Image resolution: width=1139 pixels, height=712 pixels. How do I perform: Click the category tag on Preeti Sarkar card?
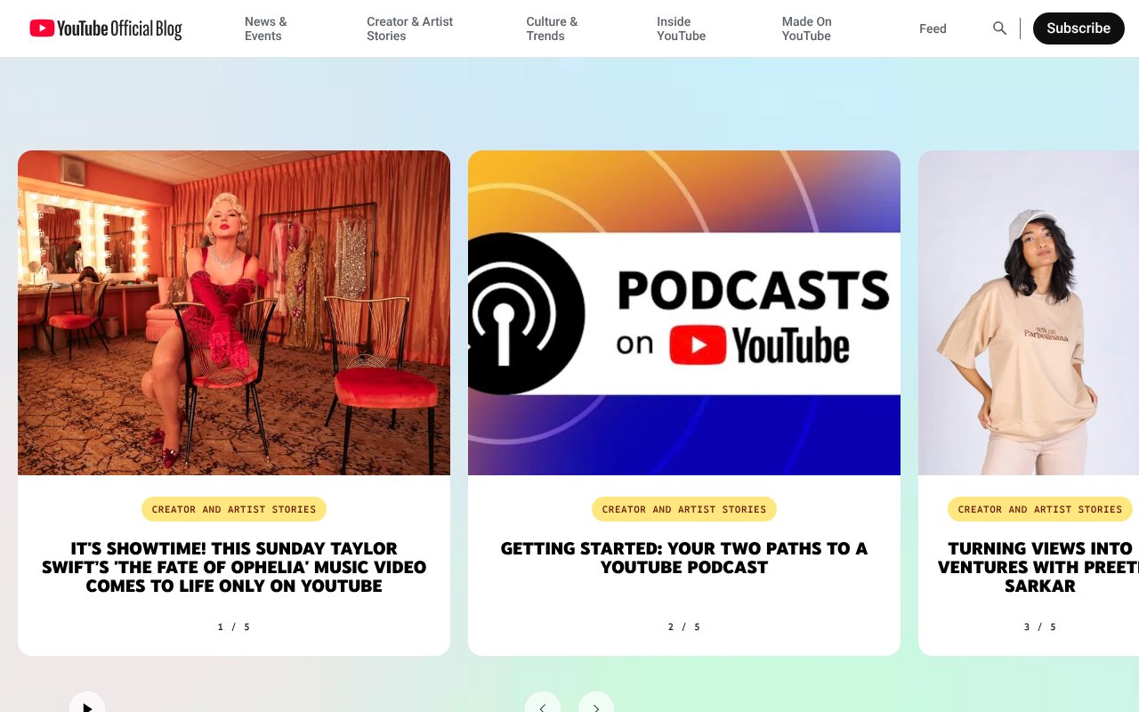[x=1039, y=509]
